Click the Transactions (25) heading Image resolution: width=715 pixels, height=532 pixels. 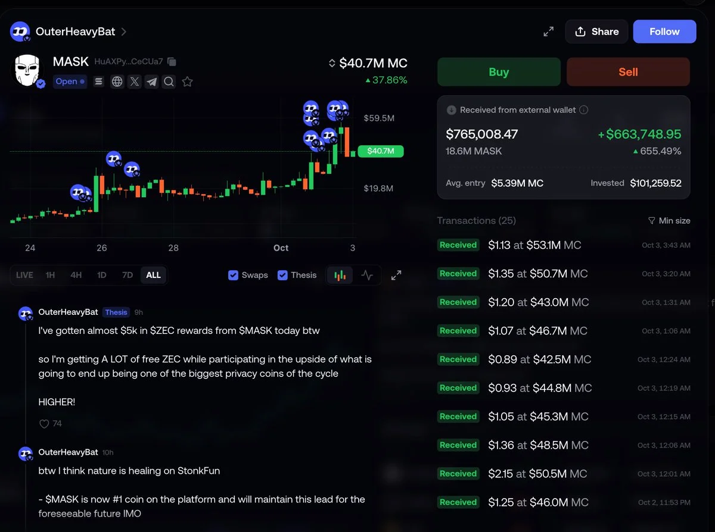(476, 221)
